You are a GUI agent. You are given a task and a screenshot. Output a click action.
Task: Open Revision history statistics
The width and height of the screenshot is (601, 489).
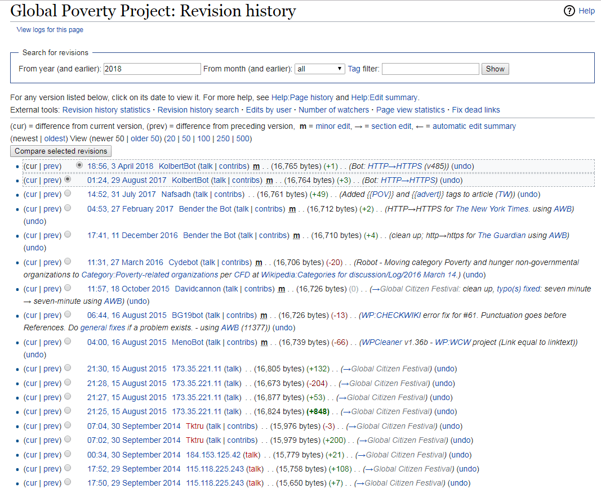pos(106,110)
